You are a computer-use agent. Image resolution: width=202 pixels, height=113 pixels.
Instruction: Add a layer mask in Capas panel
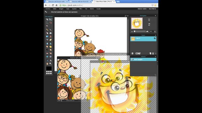click(x=137, y=53)
